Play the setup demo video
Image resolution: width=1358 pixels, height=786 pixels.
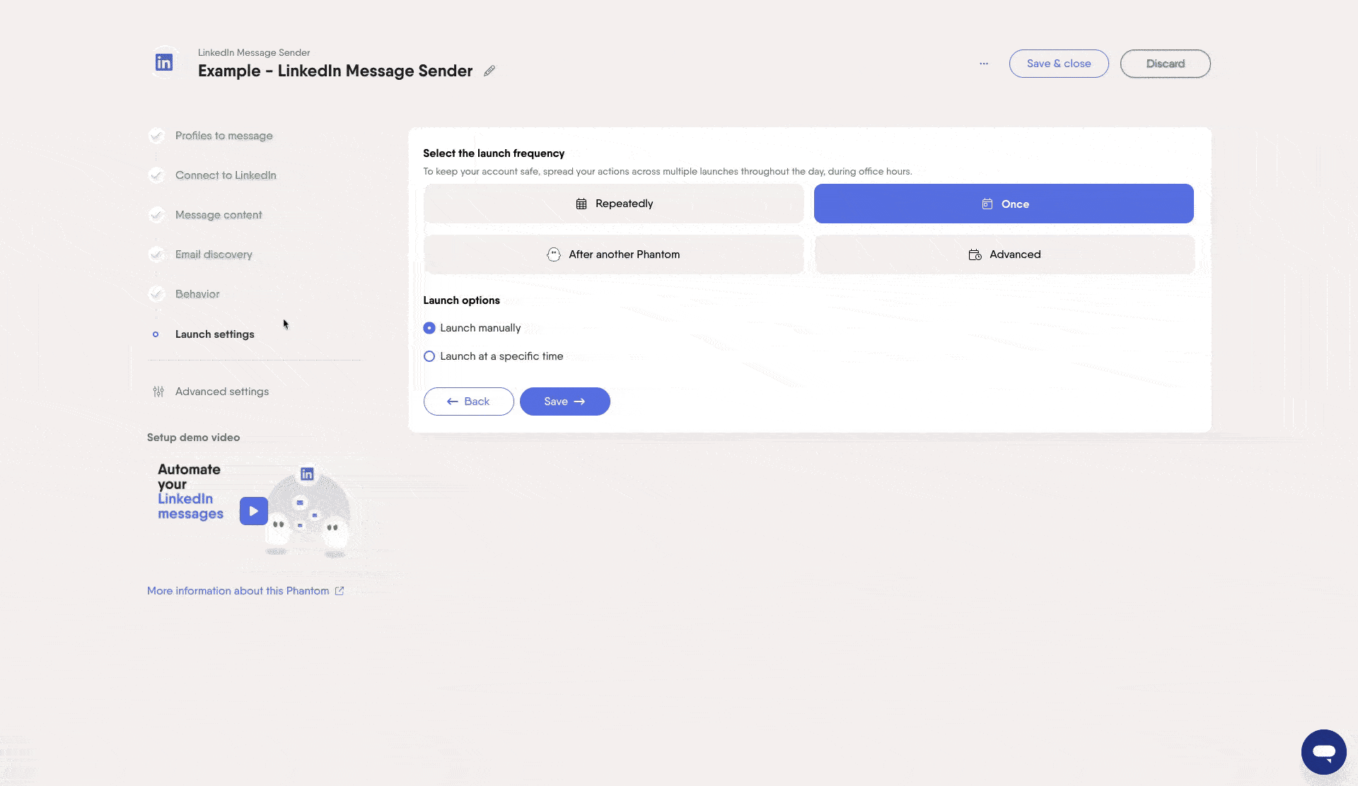[253, 511]
